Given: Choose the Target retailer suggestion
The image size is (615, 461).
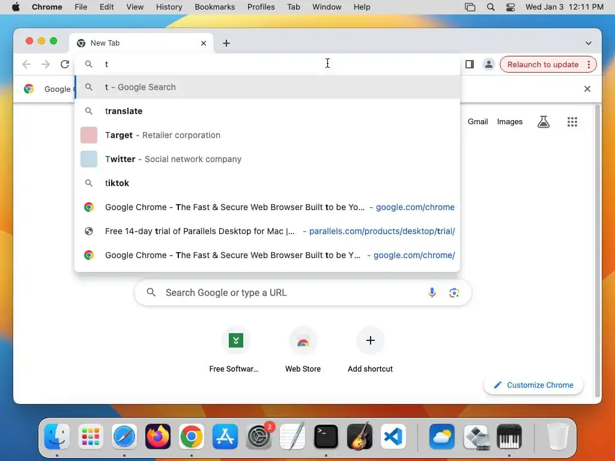Looking at the screenshot, I should point(267,135).
